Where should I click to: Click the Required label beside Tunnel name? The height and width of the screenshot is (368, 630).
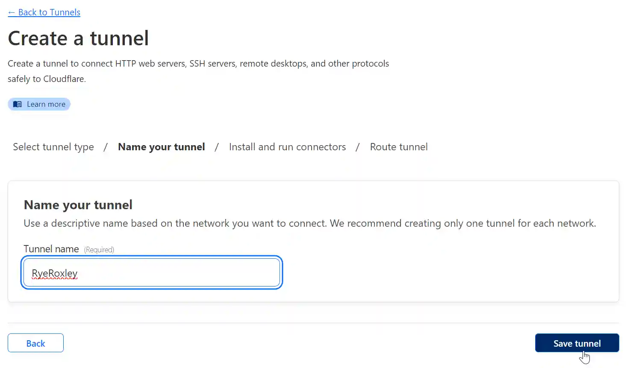[x=99, y=249]
